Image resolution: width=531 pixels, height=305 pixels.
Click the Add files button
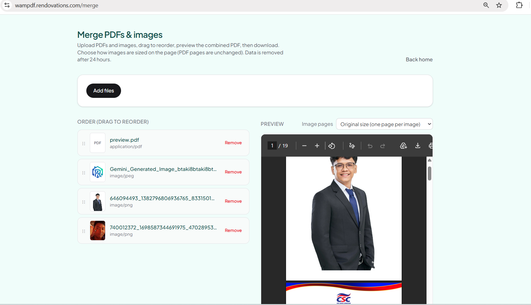click(104, 91)
